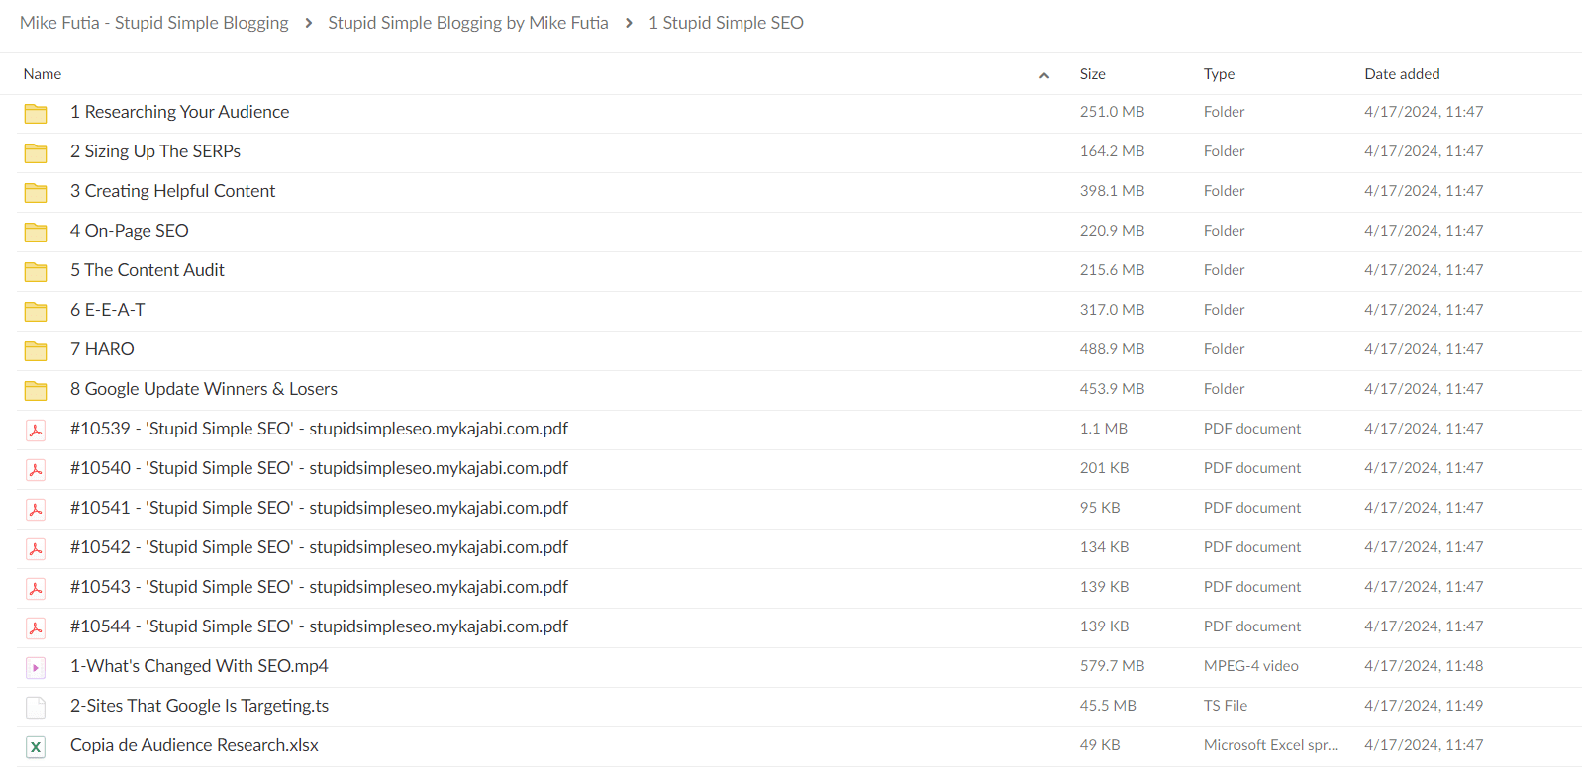Click folder icon for 3 Creating Helpful Content
1582x771 pixels.
[36, 193]
